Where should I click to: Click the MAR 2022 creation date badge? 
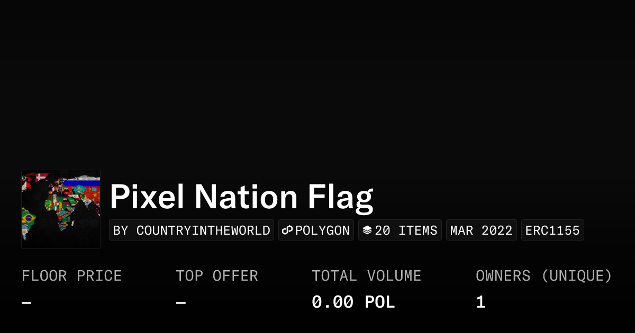point(481,230)
